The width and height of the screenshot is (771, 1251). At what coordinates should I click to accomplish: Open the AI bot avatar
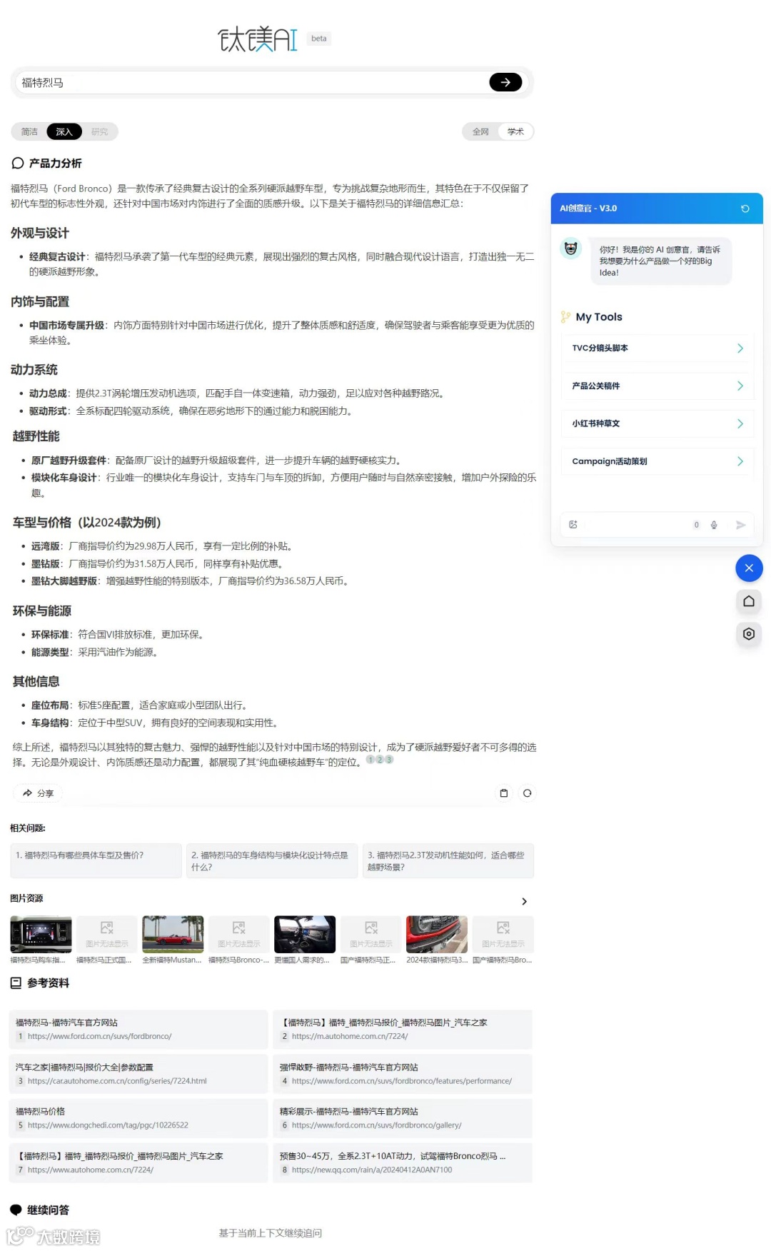(x=571, y=248)
